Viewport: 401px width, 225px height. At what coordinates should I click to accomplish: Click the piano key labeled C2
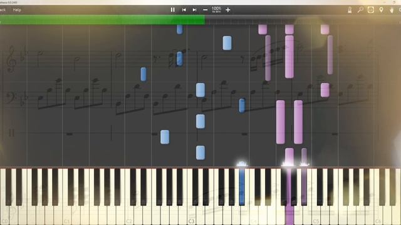[129, 196]
